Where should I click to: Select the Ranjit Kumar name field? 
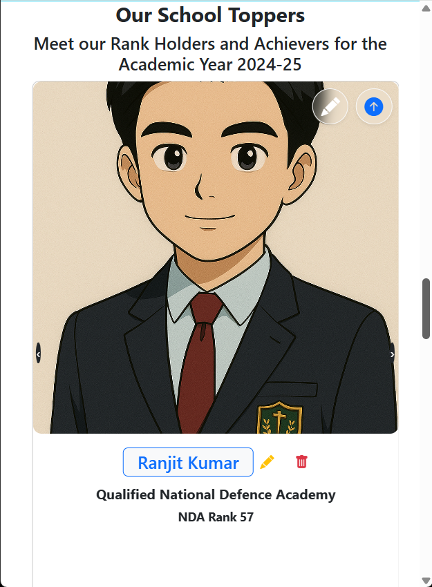[x=188, y=462]
